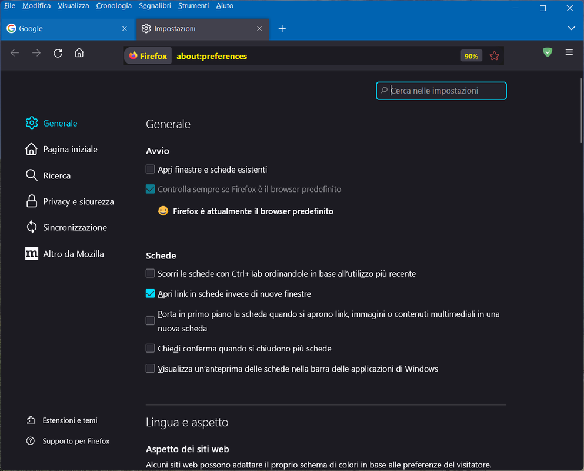Image resolution: width=584 pixels, height=471 pixels.
Task: Go back with the back arrow
Action: [x=15, y=53]
